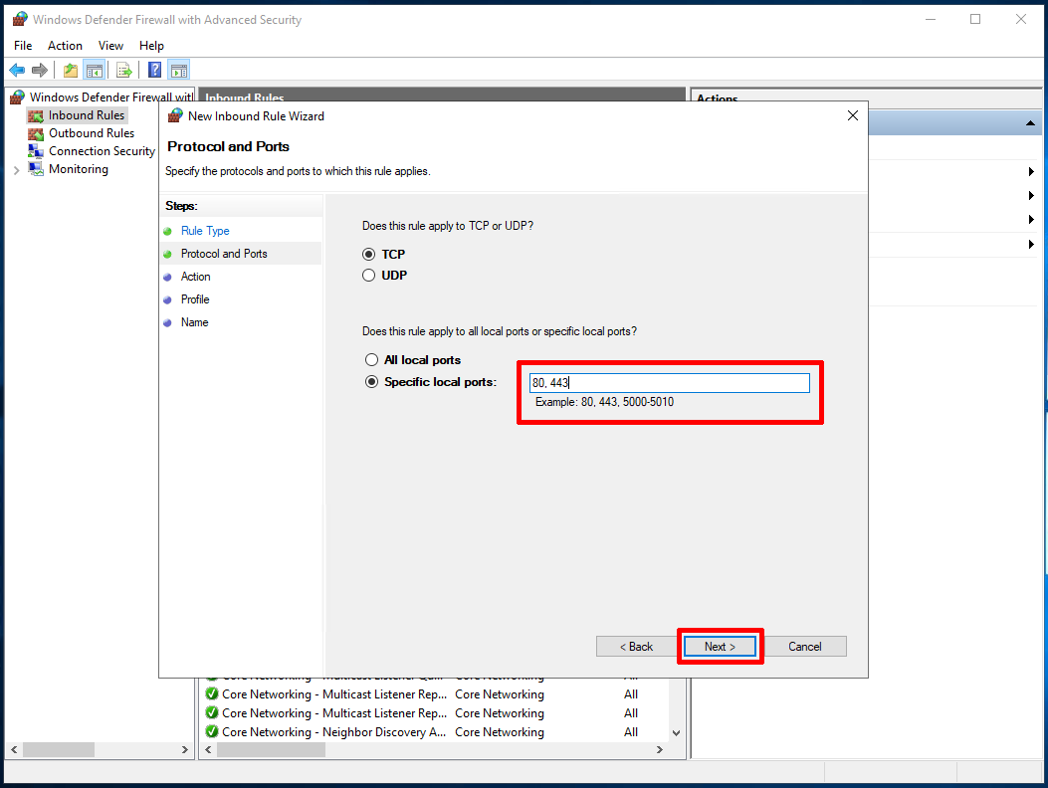
Task: Select Monitoring in the tree
Action: pyautogui.click(x=79, y=169)
